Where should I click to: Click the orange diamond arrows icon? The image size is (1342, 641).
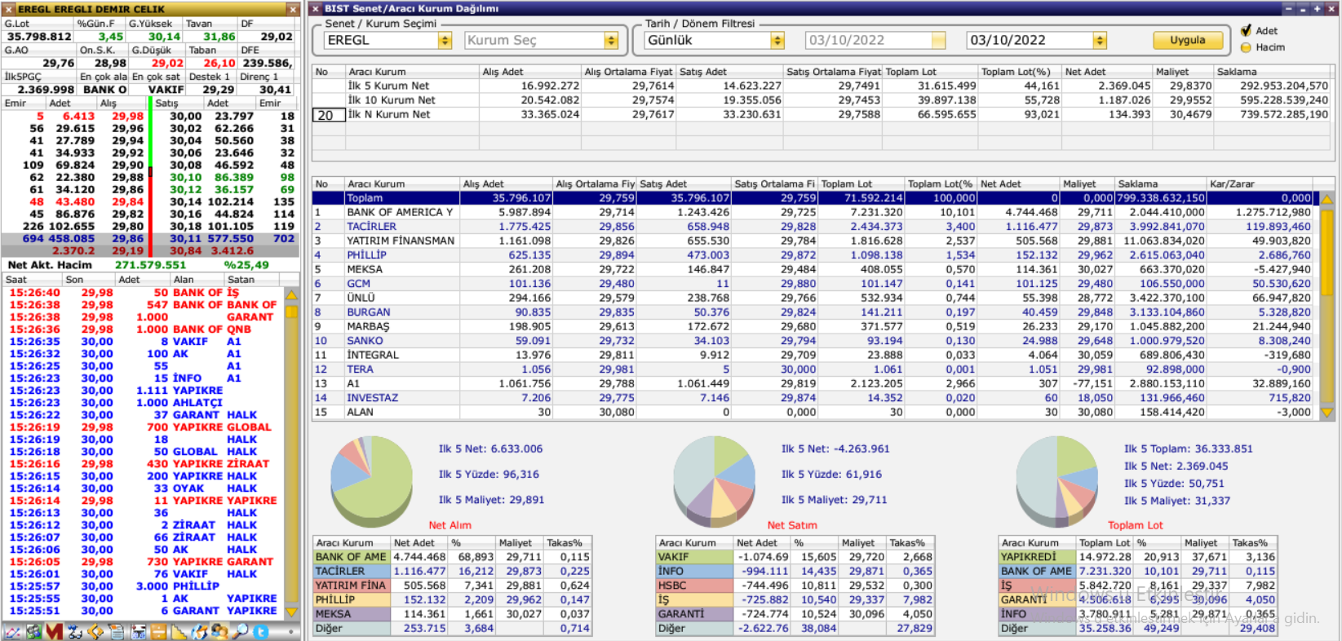click(x=95, y=631)
